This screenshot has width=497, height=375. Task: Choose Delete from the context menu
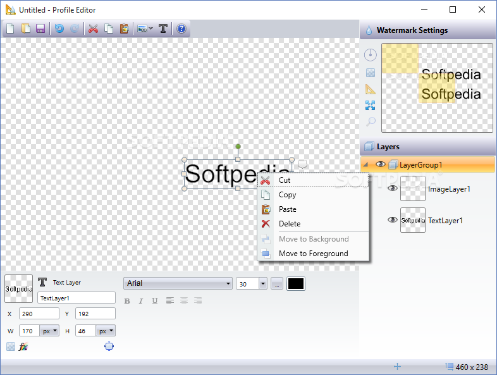point(313,224)
